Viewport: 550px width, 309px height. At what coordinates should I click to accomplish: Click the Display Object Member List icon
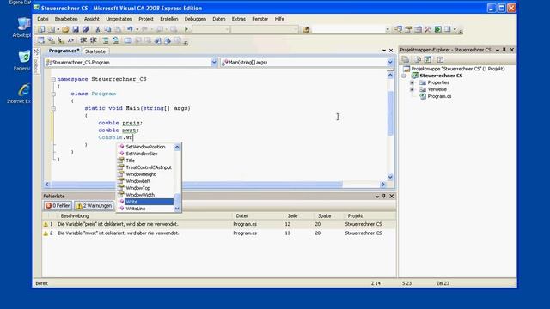click(x=41, y=40)
